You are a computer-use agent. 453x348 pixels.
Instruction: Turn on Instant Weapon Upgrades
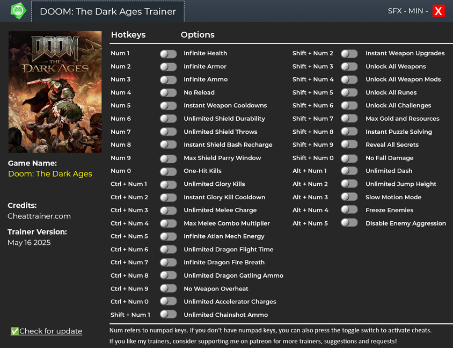point(349,54)
